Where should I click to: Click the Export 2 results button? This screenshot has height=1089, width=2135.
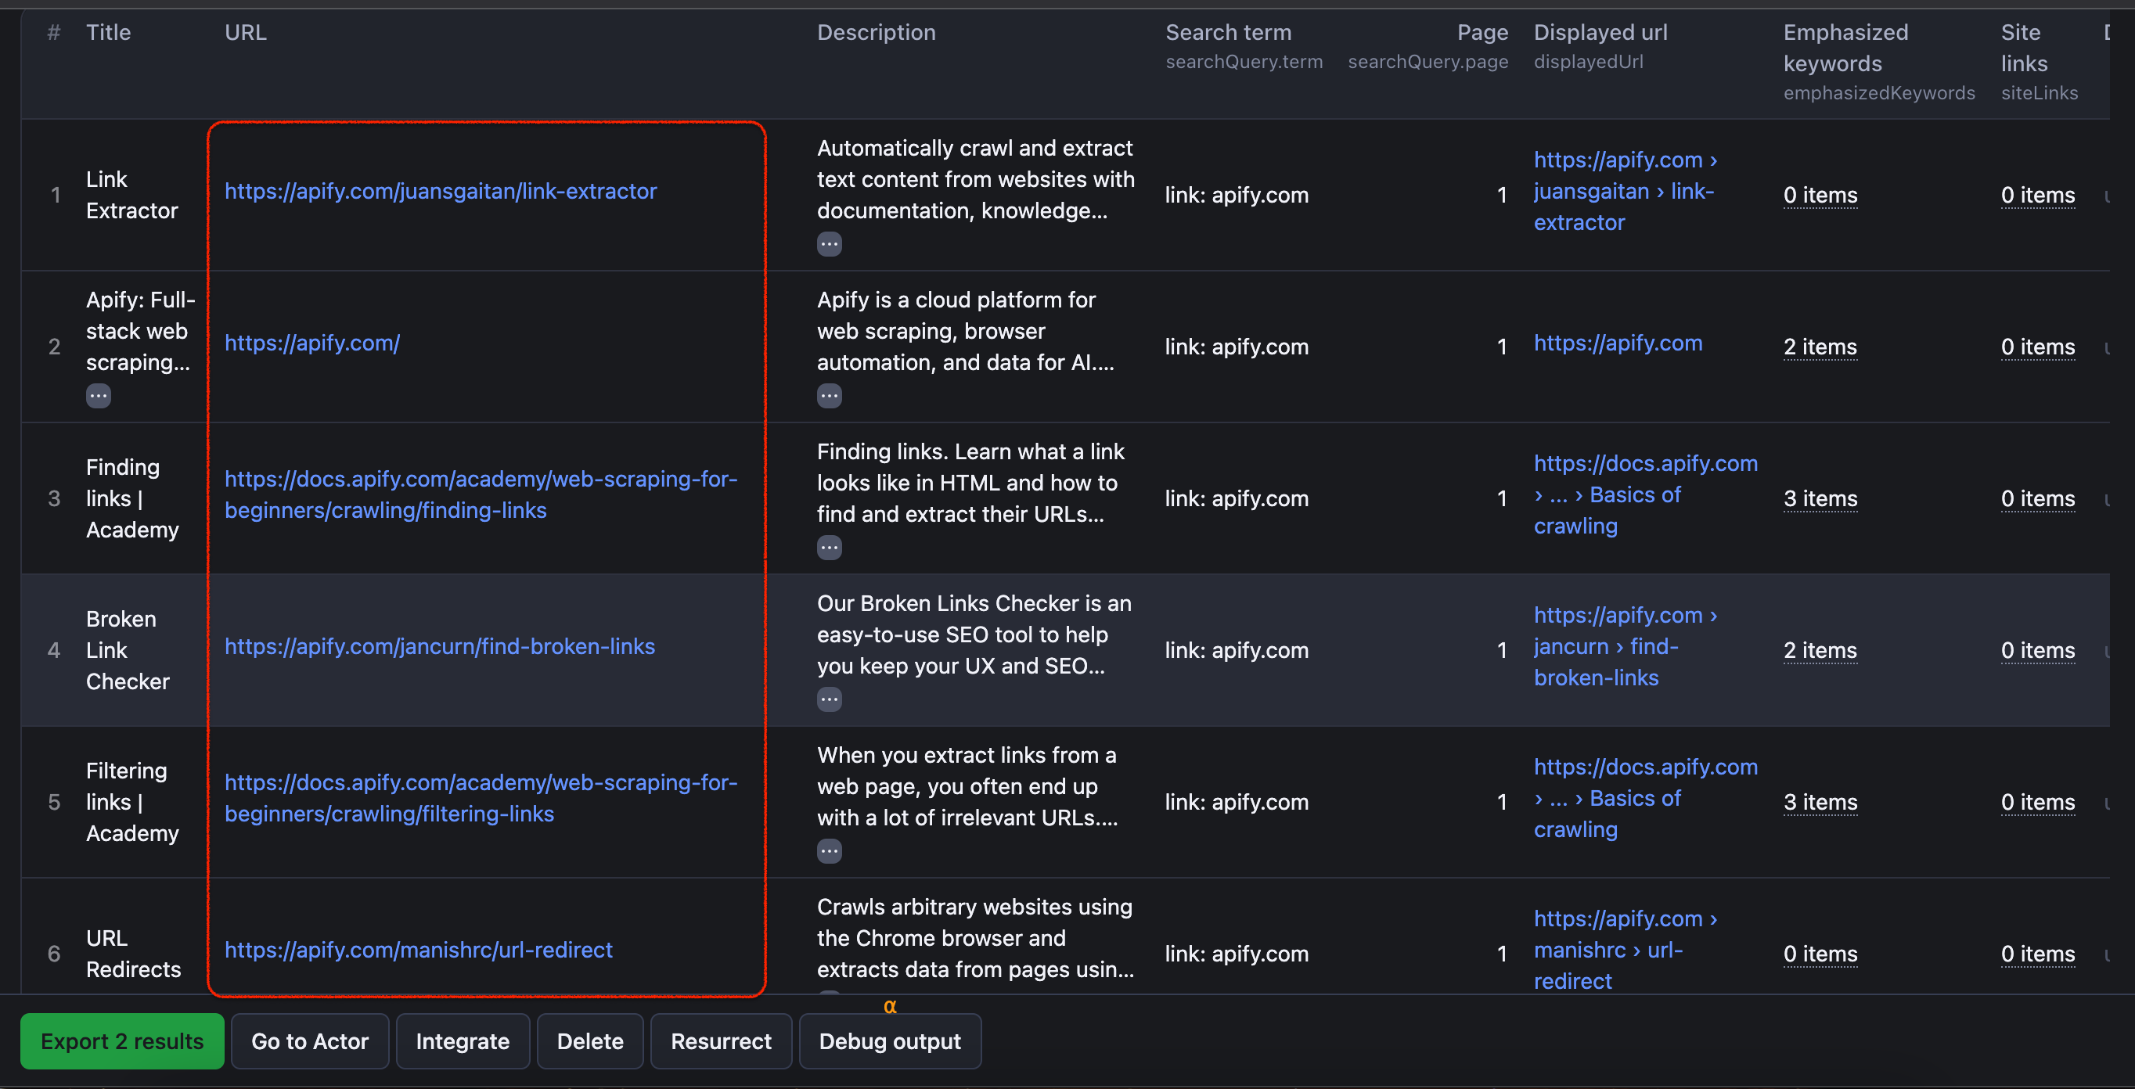coord(122,1041)
